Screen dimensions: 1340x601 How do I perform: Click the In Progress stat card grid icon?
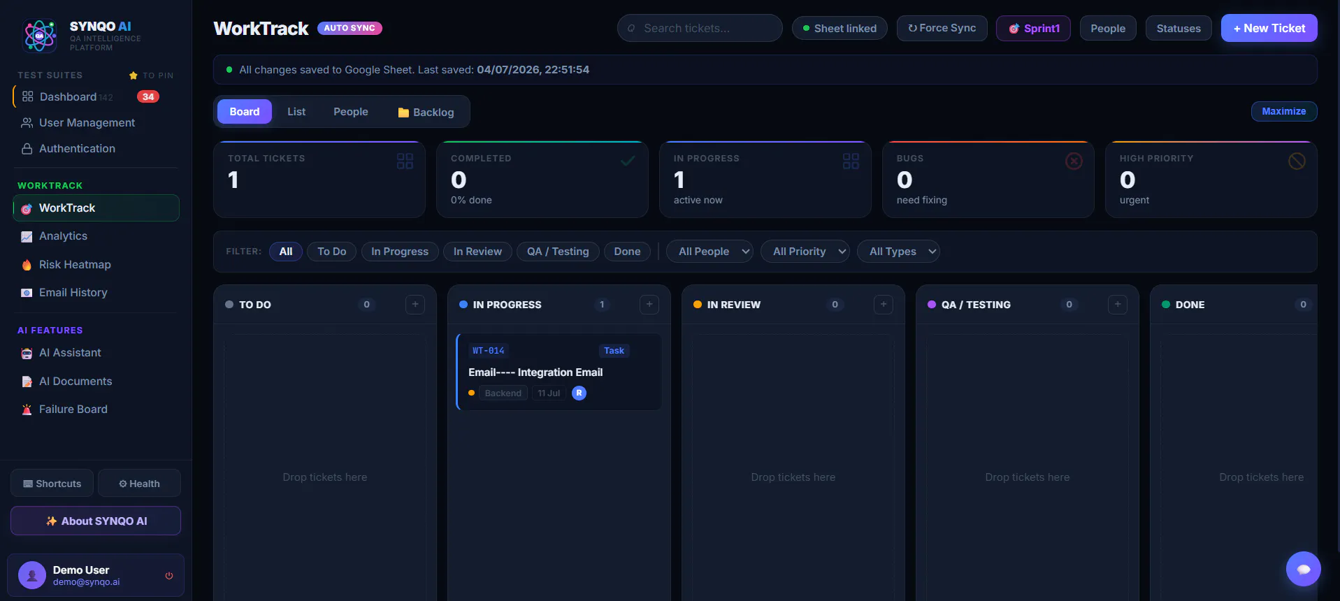tap(851, 161)
